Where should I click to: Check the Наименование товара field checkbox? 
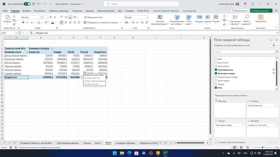click(x=216, y=77)
